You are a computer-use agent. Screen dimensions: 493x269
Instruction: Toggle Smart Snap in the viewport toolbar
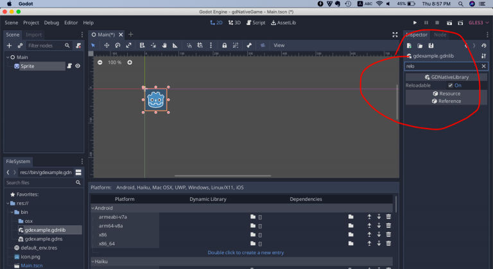(x=189, y=46)
